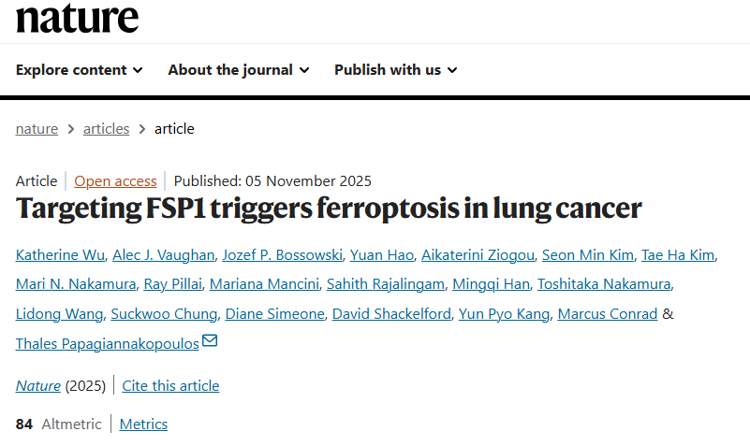Select author Sahith Rajalingam
The width and height of the screenshot is (750, 446).
click(391, 284)
